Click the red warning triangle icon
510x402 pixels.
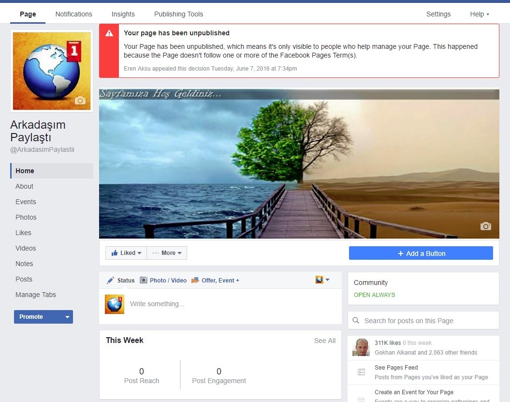click(x=109, y=33)
